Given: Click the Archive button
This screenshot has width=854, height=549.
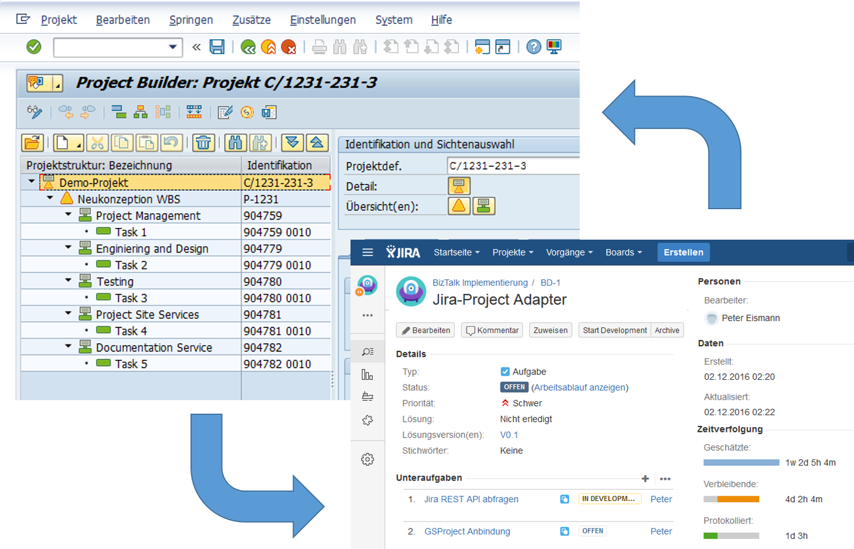Looking at the screenshot, I should click(x=667, y=330).
